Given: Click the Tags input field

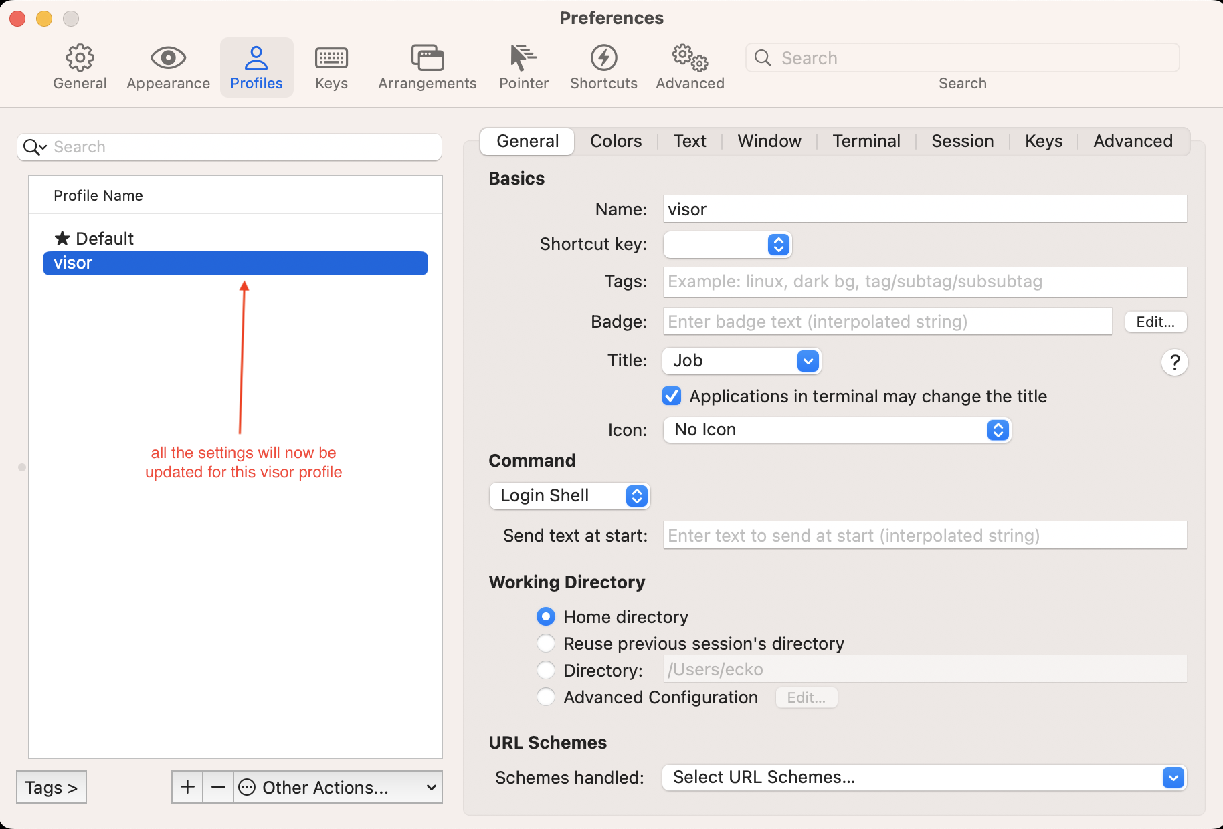Looking at the screenshot, I should pos(925,281).
